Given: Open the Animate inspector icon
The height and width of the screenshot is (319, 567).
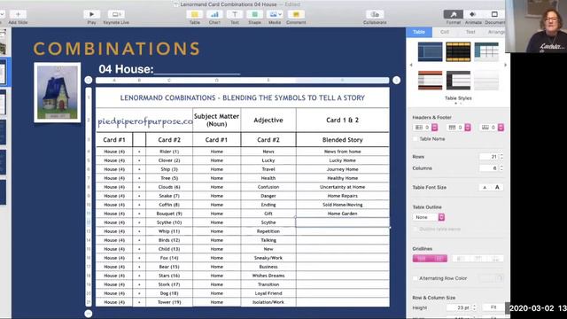Looking at the screenshot, I should coord(472,14).
